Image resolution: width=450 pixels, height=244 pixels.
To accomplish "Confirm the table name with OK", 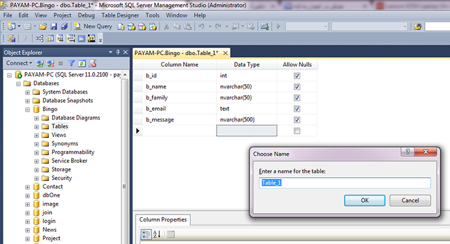I will (x=364, y=200).
